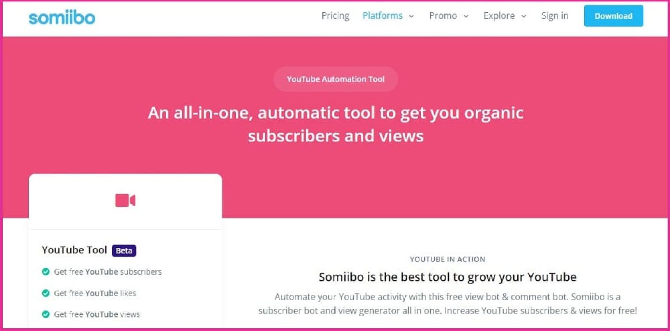Click the YouTube Tool card heading

coord(74,250)
